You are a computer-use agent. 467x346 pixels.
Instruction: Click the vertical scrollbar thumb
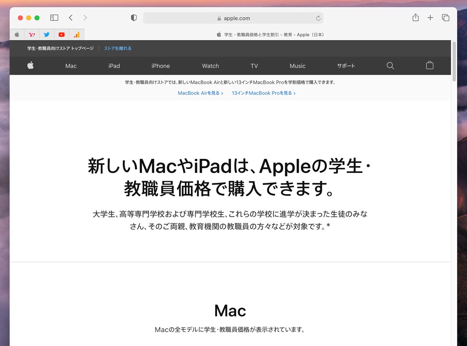[454, 61]
